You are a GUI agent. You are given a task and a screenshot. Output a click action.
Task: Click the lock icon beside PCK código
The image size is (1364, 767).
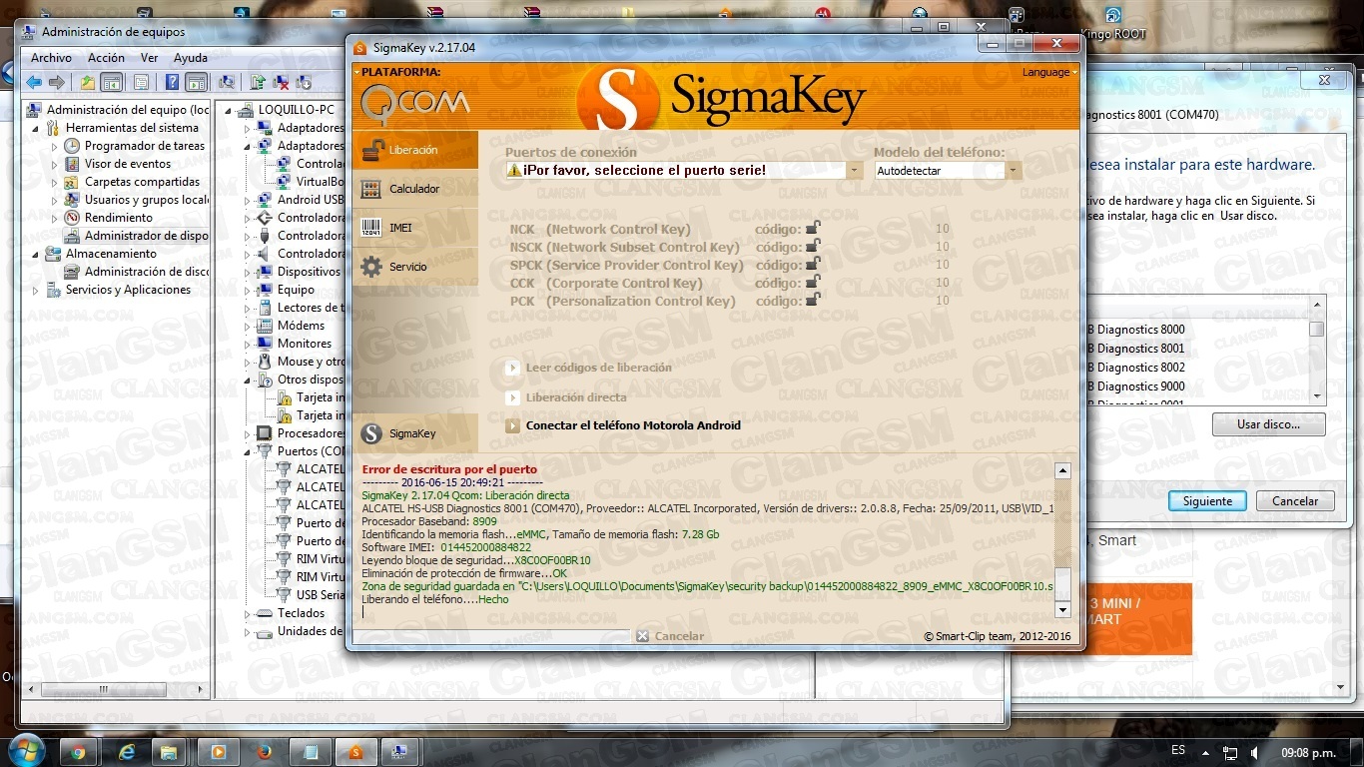click(x=813, y=301)
